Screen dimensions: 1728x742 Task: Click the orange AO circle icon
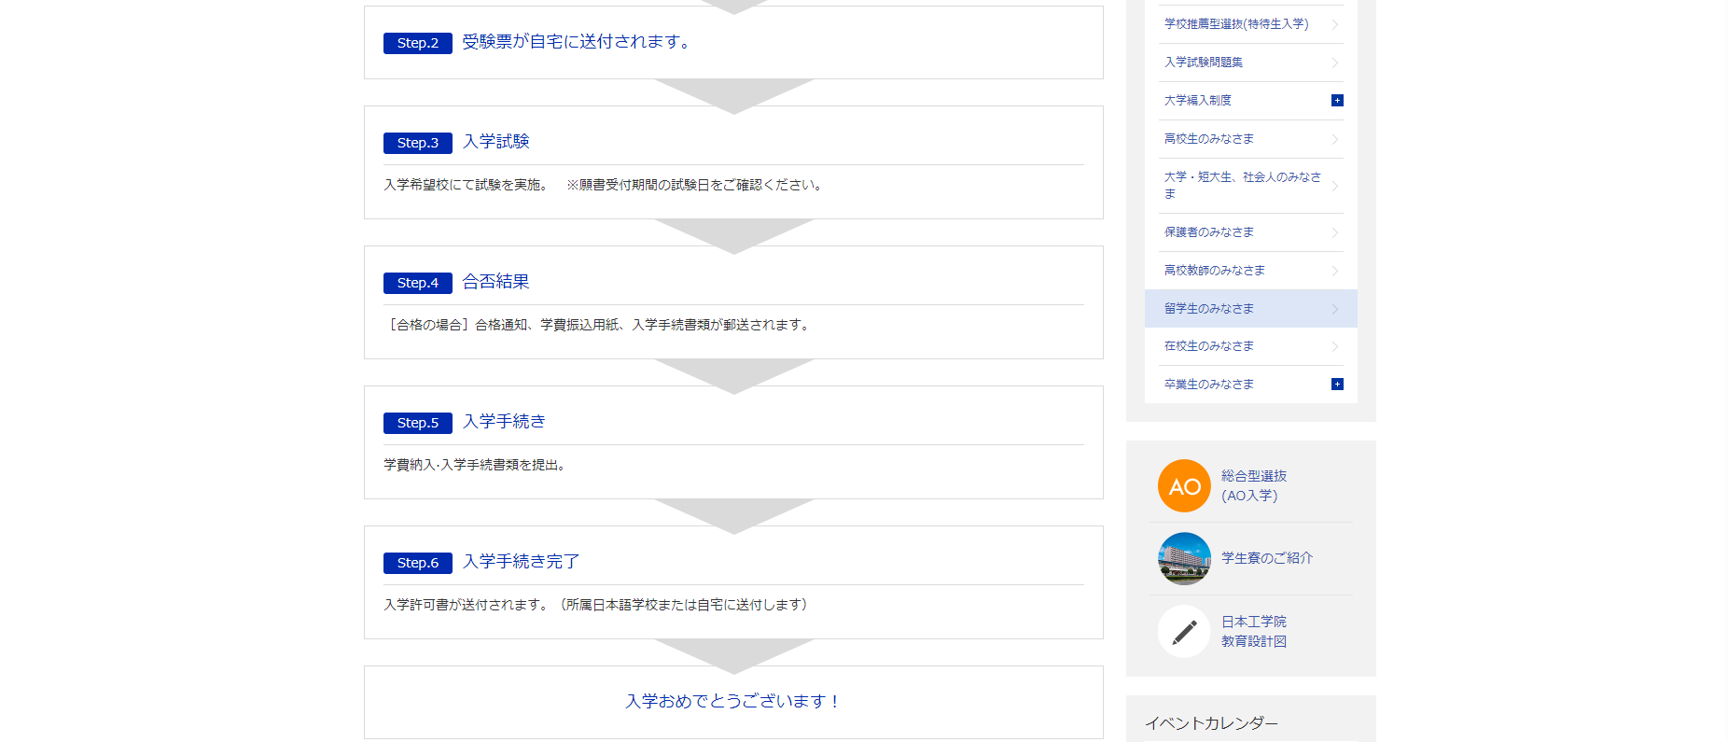1184,486
